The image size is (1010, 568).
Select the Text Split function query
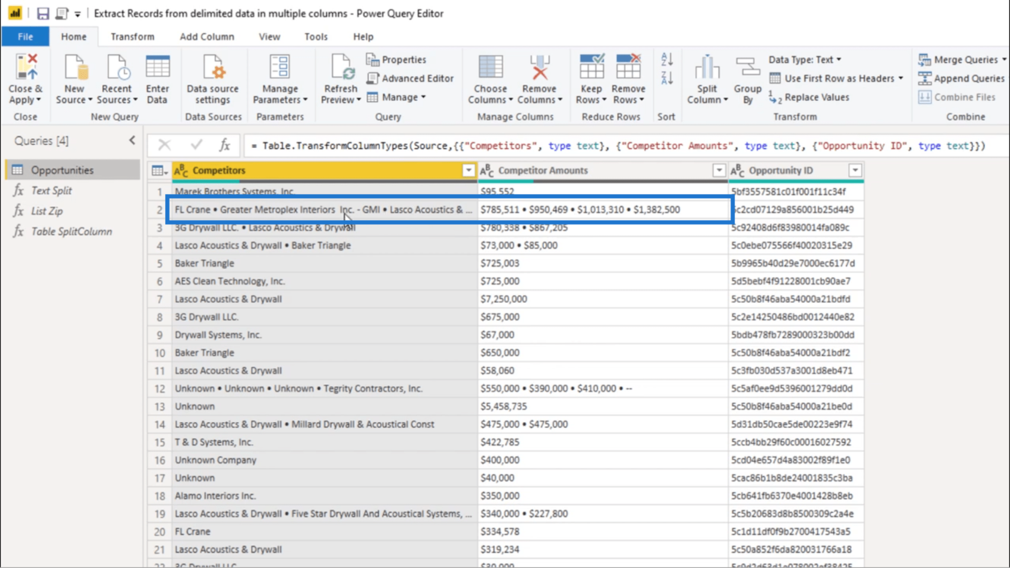[73, 191]
